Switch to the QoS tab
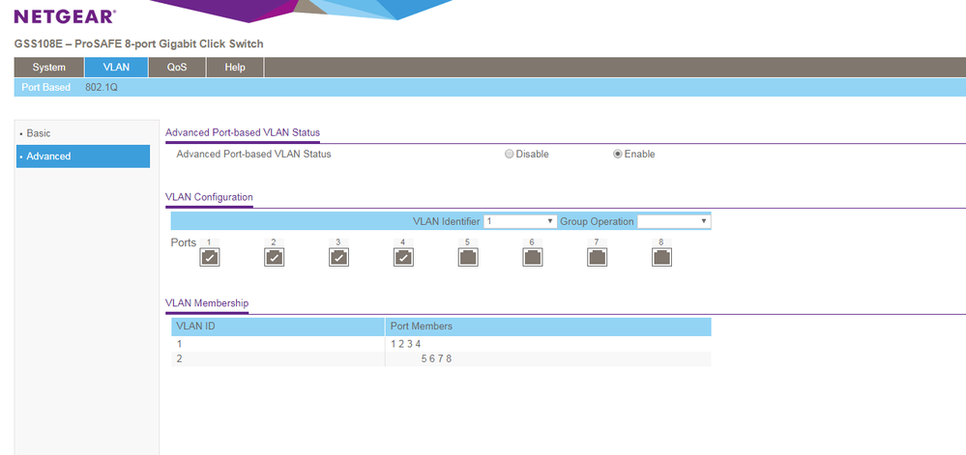The width and height of the screenshot is (966, 455). 177,68
